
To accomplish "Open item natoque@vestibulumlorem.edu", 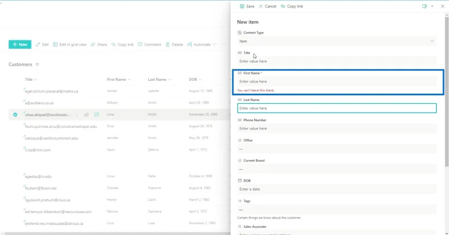I will (52, 139).
